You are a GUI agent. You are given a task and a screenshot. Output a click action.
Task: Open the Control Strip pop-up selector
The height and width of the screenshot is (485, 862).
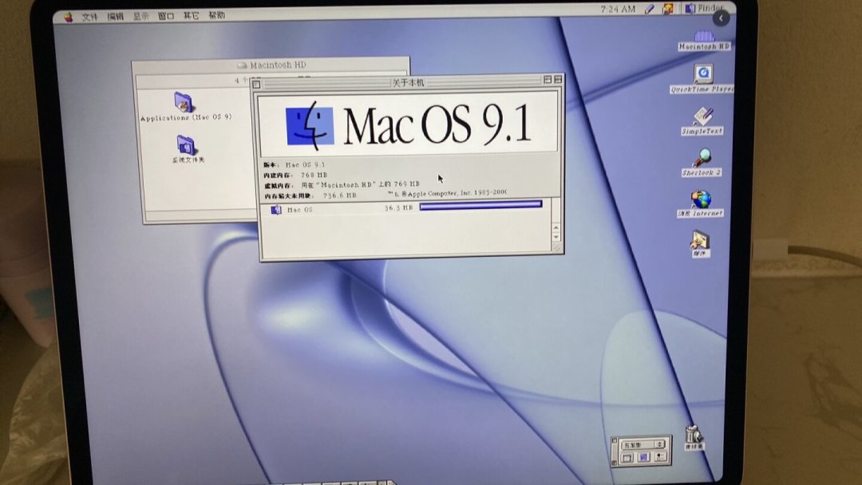click(643, 444)
